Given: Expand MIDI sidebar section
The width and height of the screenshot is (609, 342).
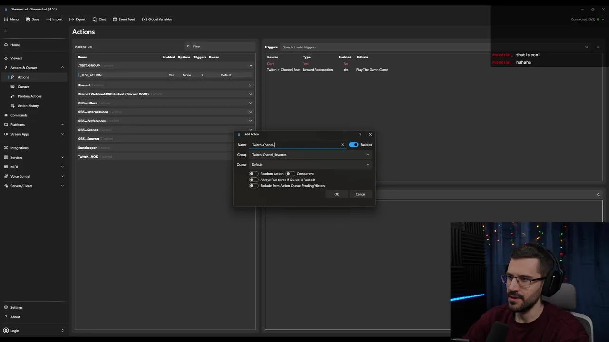Looking at the screenshot, I should [62, 167].
